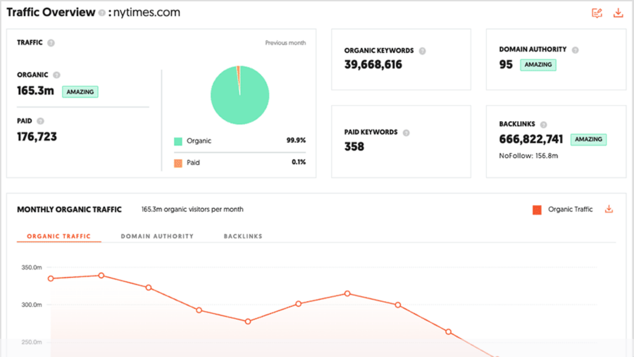Show info for ORGANIC KEYWORDS
The image size is (634, 357).
[x=422, y=51]
